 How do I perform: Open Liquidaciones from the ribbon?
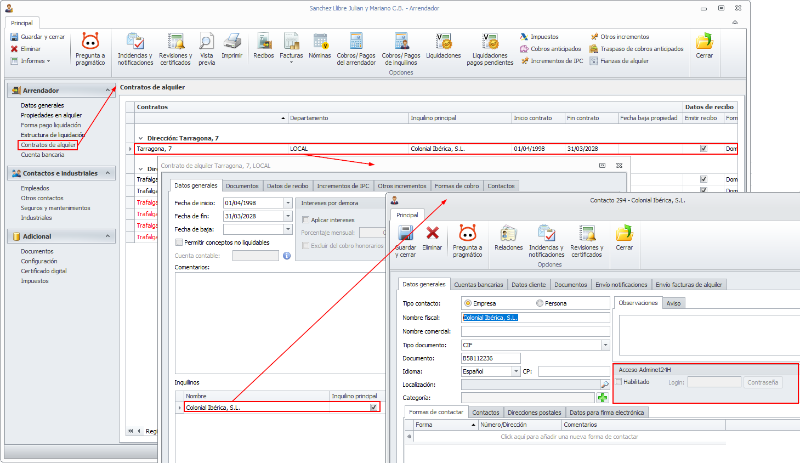coord(444,46)
